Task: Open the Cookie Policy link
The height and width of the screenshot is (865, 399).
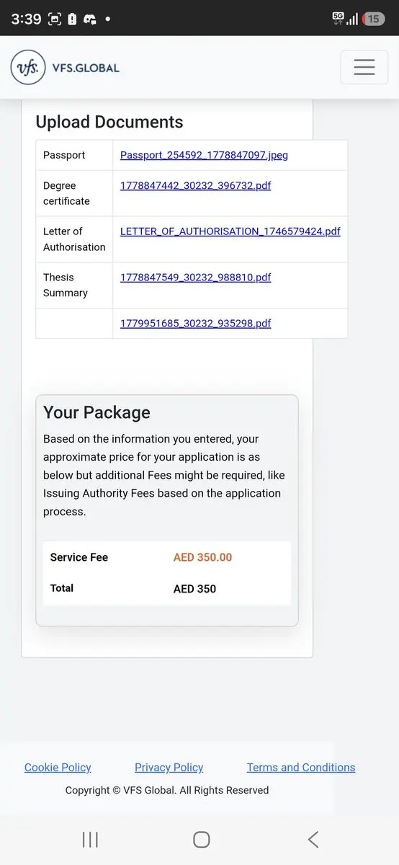Action: (58, 768)
